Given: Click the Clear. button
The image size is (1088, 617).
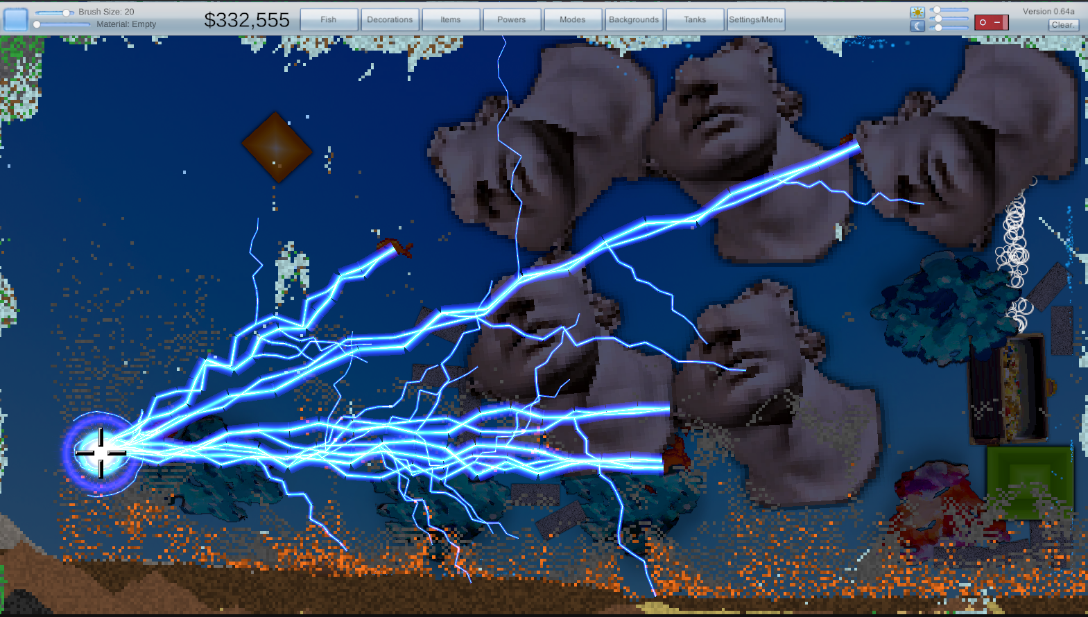Looking at the screenshot, I should [x=1063, y=25].
